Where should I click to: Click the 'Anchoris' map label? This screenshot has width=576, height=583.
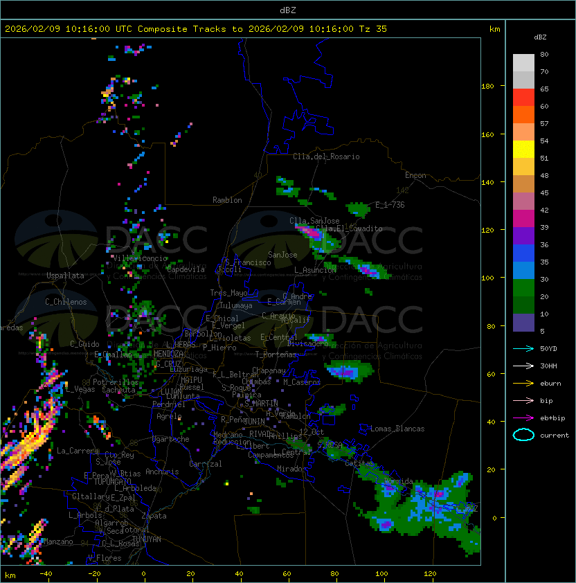[162, 472]
